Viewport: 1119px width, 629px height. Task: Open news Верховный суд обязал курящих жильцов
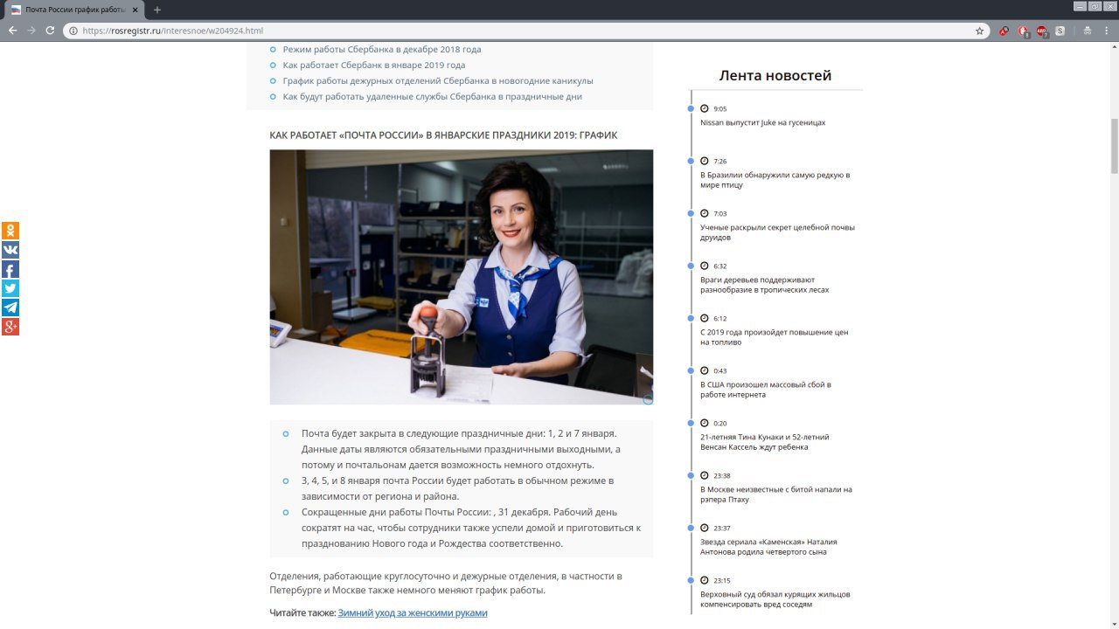pyautogui.click(x=775, y=599)
